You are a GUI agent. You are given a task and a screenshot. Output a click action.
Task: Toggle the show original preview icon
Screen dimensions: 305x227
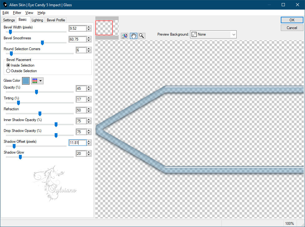[x=125, y=36]
